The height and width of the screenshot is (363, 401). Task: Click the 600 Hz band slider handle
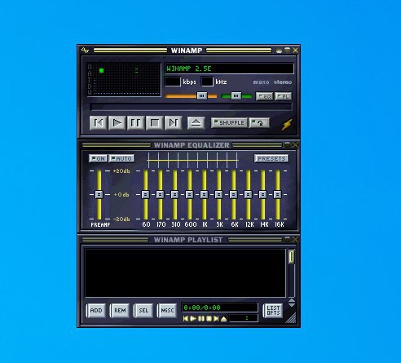pyautogui.click(x=190, y=194)
